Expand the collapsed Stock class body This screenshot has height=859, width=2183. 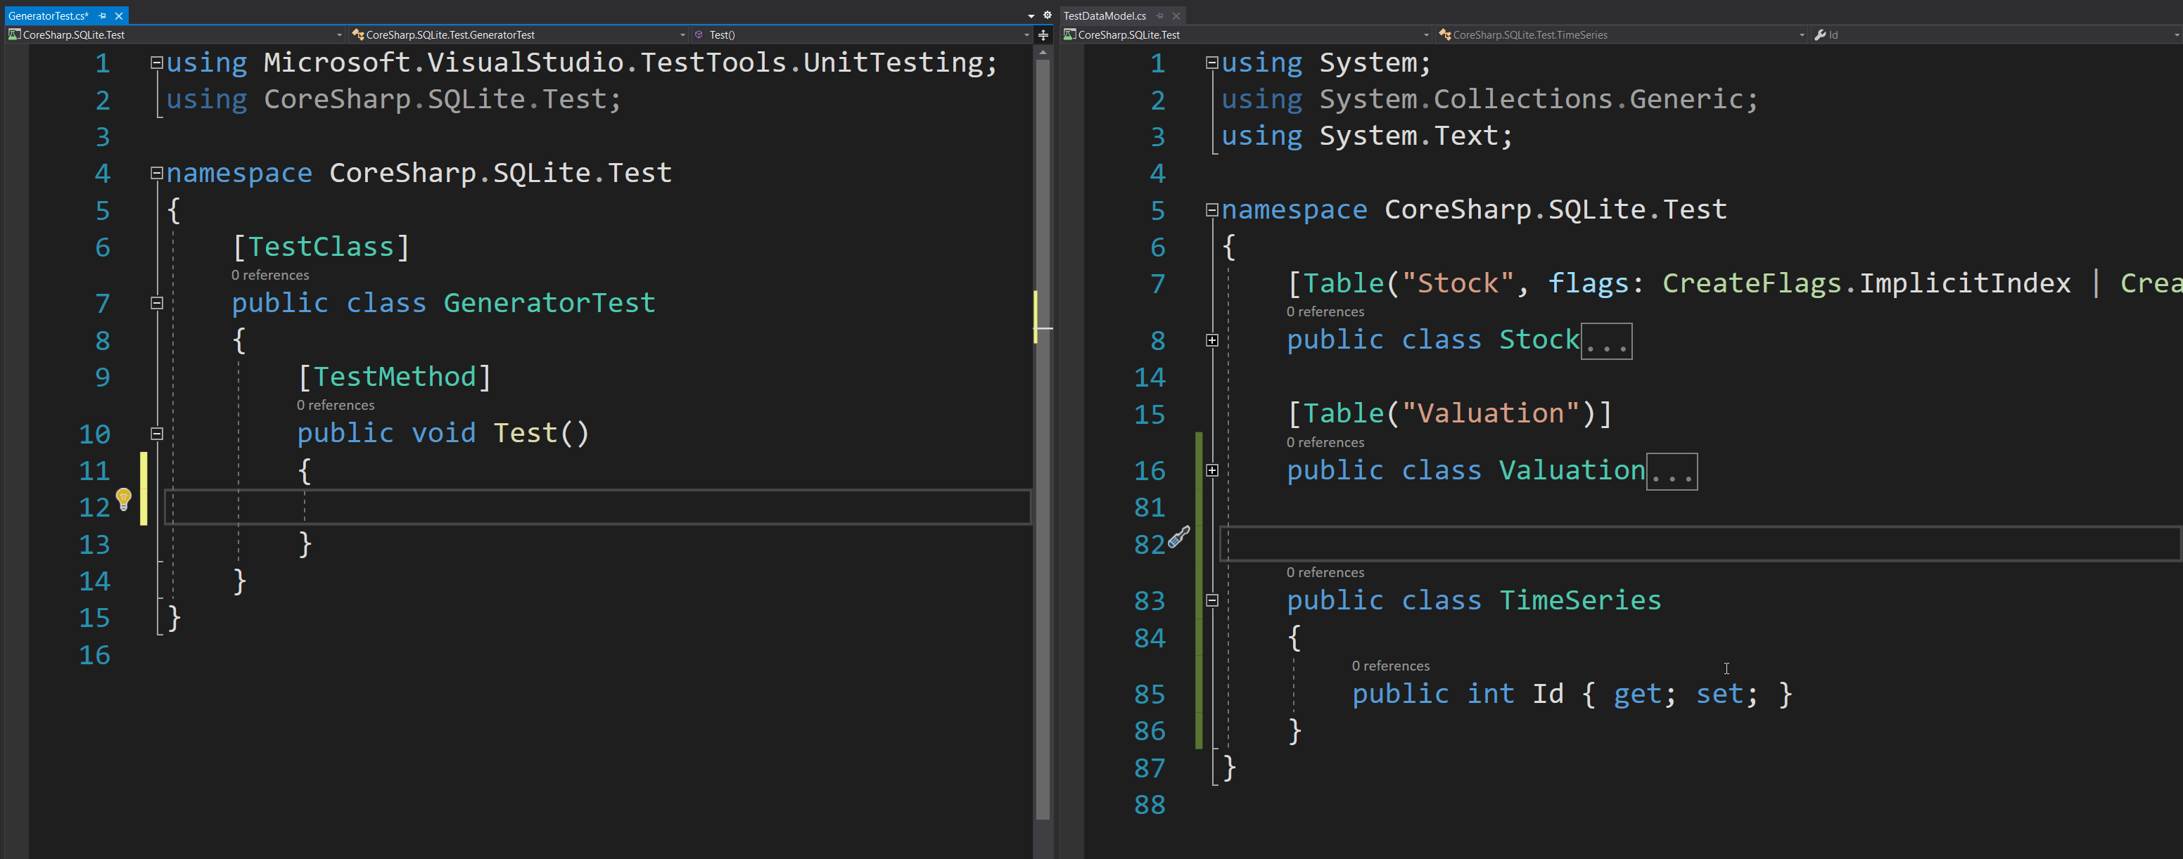(1212, 340)
